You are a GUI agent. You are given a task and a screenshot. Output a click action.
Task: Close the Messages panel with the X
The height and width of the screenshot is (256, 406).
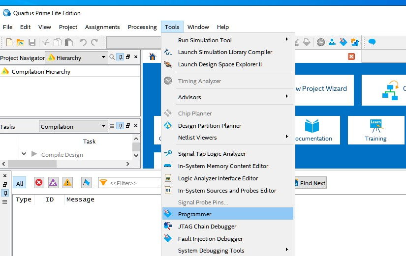[5, 175]
